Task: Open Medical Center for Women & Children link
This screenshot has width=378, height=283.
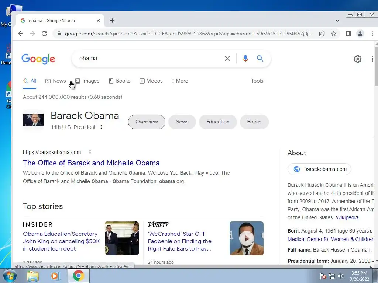Action: pyautogui.click(x=330, y=240)
